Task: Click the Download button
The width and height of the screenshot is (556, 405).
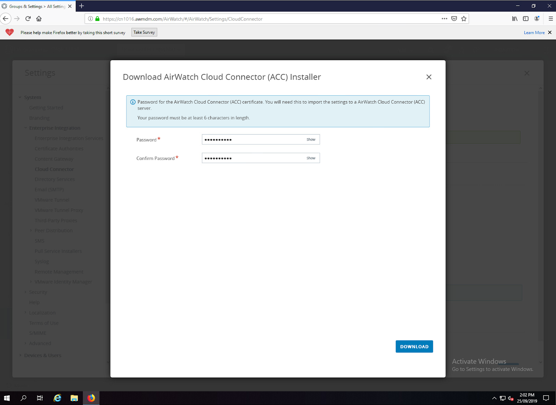Action: click(414, 347)
